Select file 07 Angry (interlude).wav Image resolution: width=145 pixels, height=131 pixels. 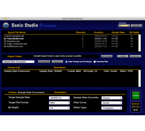(x=71, y=44)
